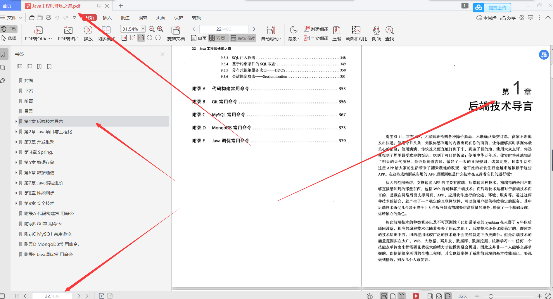
Task: Toggle 连续阅读 continuous reading
Action: click(243, 38)
